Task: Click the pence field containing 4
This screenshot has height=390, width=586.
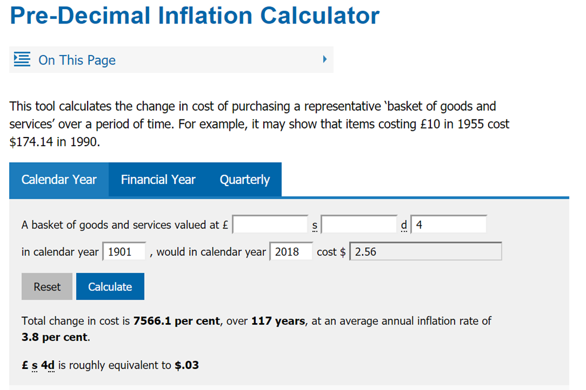Action: tap(449, 224)
